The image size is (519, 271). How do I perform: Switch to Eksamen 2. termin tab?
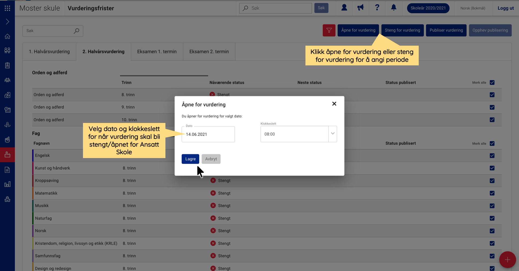point(209,52)
